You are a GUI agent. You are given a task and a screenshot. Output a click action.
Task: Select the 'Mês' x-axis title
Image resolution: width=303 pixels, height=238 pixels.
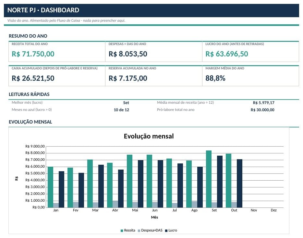(155, 217)
